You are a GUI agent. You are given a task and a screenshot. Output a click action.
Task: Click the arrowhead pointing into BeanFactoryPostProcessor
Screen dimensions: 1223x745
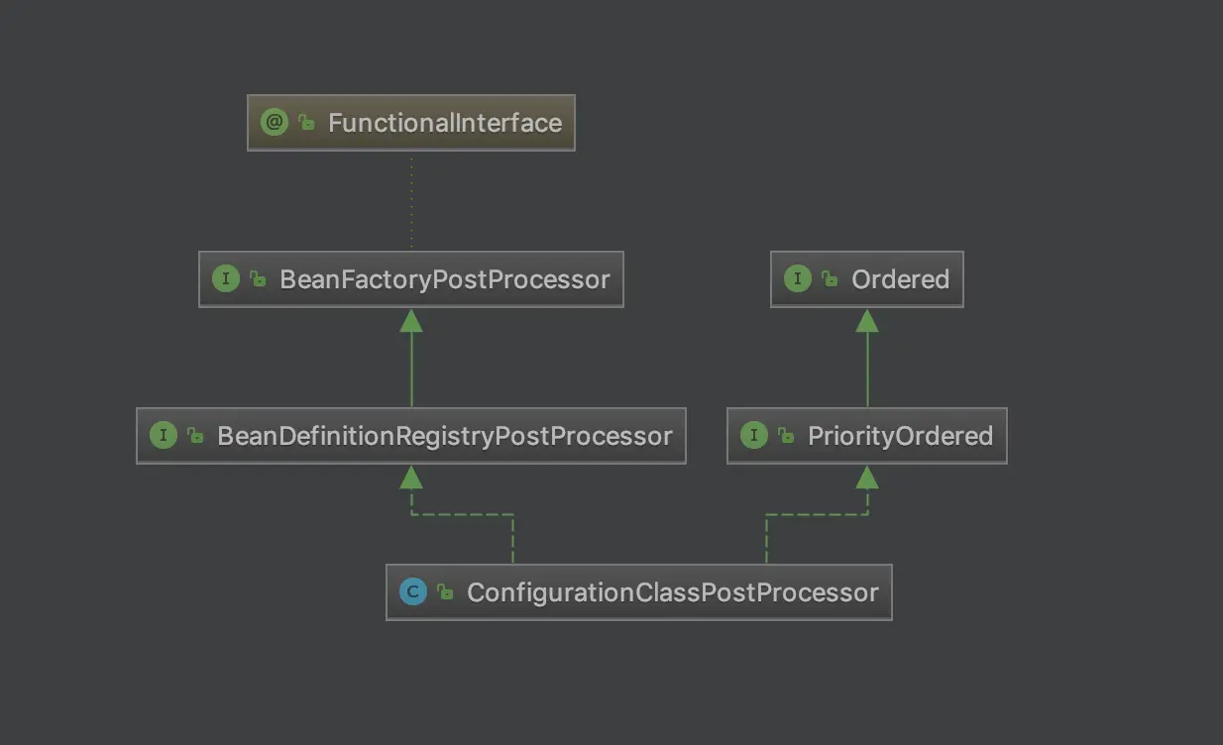coord(411,320)
